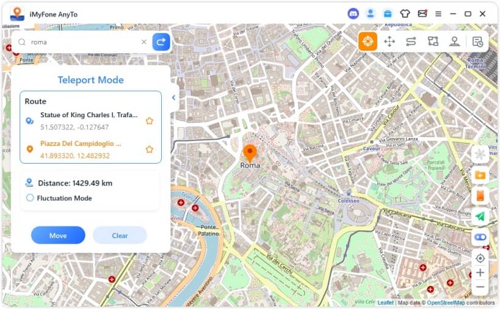Screen dimensions: 500x309
Task: Collapse the Teleport Mode side panel
Action: coord(174,98)
